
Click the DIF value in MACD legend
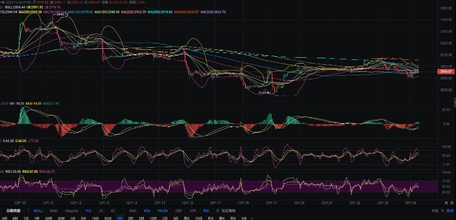[x=18, y=103]
